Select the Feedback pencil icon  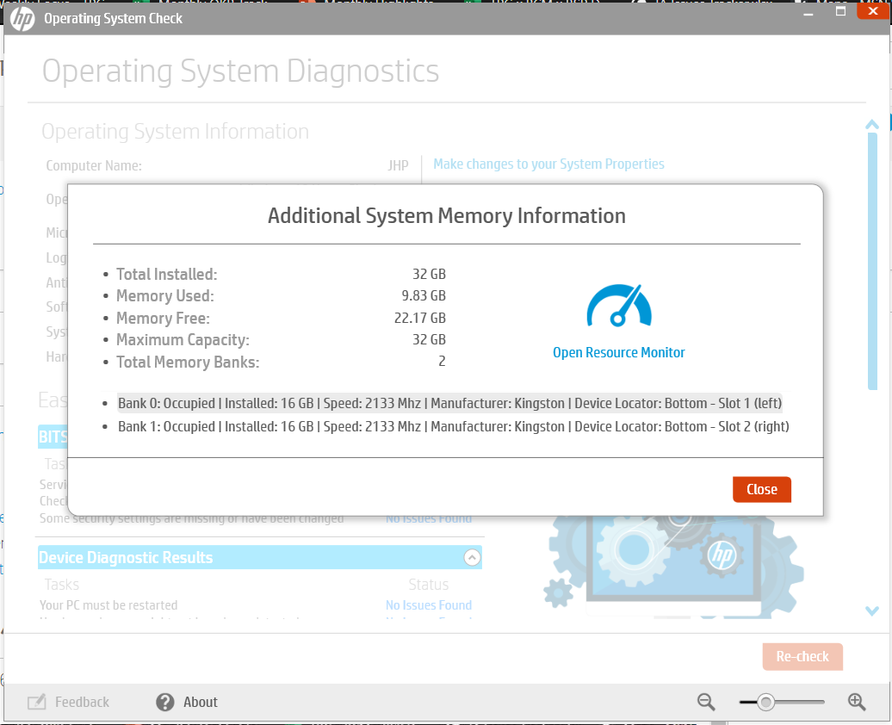coord(36,702)
